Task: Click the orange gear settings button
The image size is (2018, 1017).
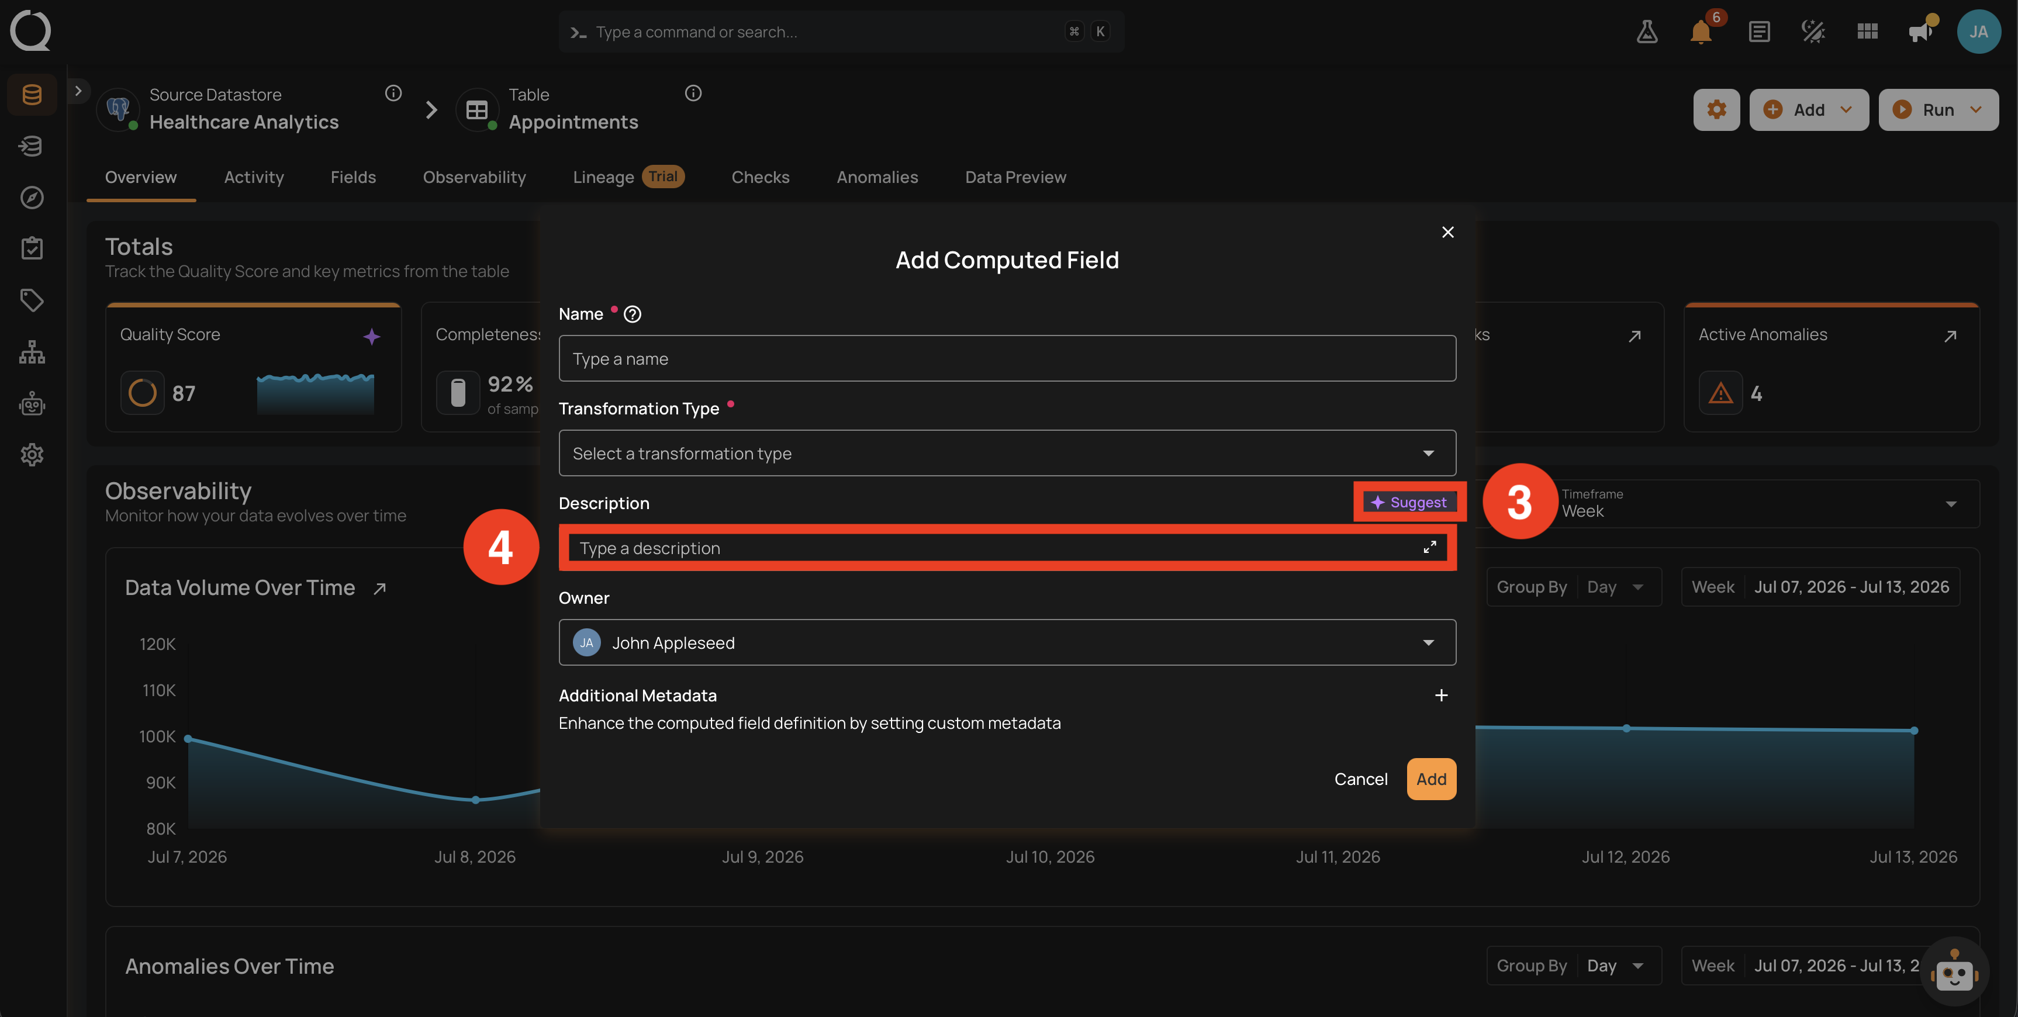Action: pos(1716,110)
